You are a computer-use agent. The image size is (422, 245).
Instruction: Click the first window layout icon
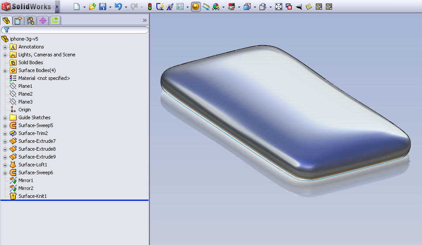tap(319, 7)
